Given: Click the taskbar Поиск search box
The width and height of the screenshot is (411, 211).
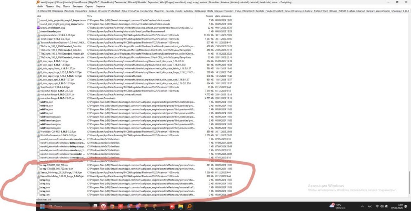Looking at the screenshot, I should click(69, 206).
